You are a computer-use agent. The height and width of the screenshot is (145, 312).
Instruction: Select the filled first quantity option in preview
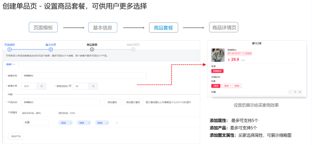tap(216, 86)
